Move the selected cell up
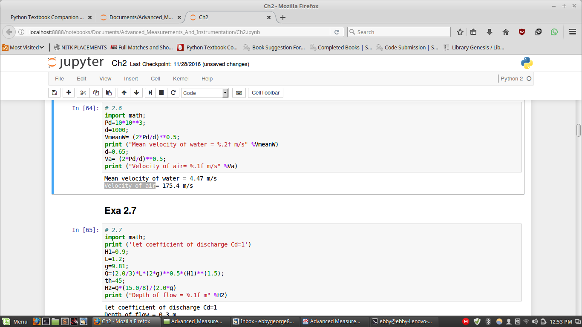 coord(124,93)
